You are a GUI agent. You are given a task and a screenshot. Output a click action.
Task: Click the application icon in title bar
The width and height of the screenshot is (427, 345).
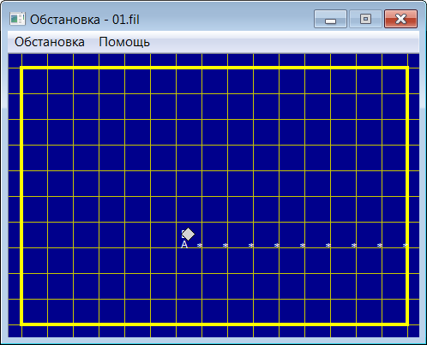pyautogui.click(x=17, y=19)
